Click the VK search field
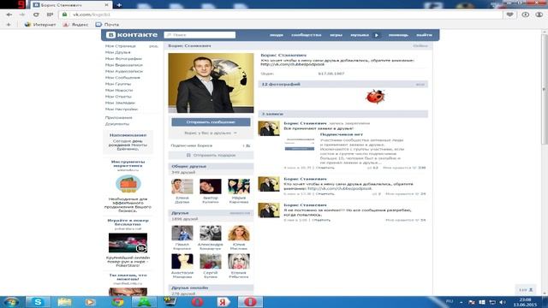Screen dimensions: 548x308 [200, 35]
